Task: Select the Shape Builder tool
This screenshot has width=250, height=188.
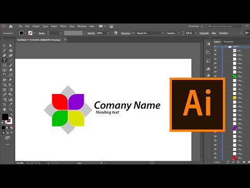Action: point(5,85)
